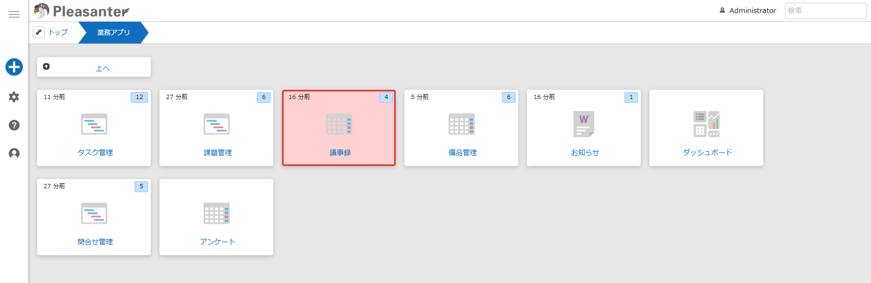
Task: Click the 5 count badge on 問合せ管理
Action: coord(141,186)
